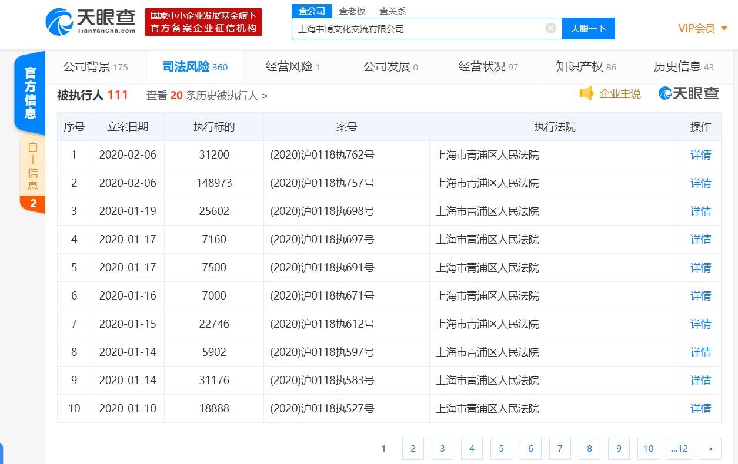The width and height of the screenshot is (738, 464).
Task: Expand the 20 条历史被执行人 link
Action: click(x=206, y=96)
